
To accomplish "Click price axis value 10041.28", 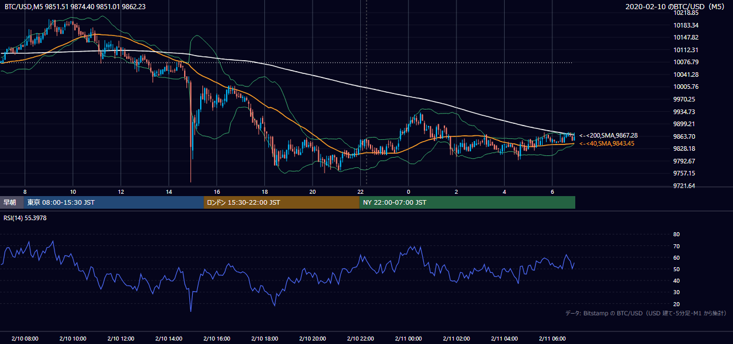I will coord(686,75).
